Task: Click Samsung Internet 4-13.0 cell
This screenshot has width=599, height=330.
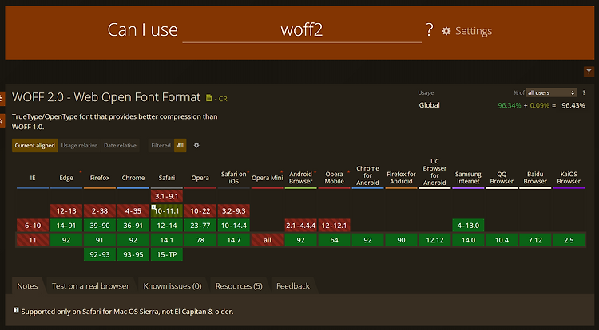Action: coord(468,226)
